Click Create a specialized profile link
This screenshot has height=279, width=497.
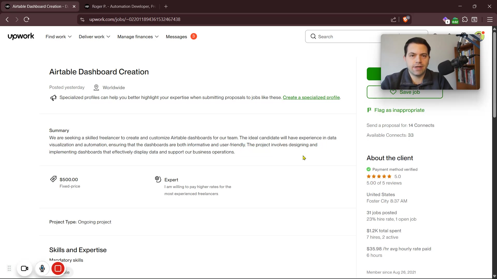coord(311,97)
